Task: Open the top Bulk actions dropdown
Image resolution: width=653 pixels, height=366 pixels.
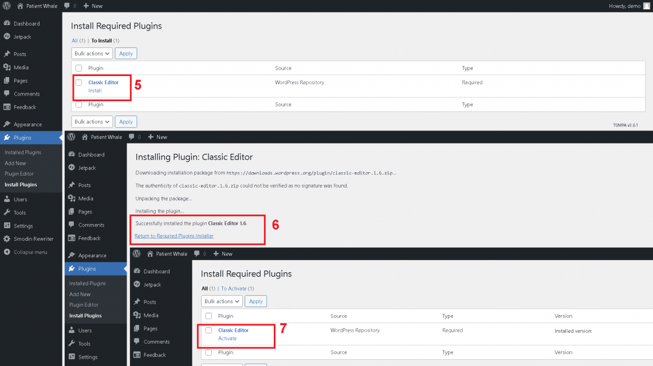Action: tap(92, 53)
